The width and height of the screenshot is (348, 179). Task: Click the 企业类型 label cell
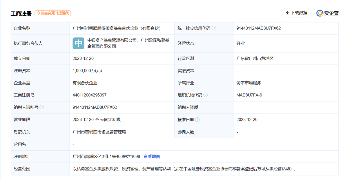tap(40, 83)
